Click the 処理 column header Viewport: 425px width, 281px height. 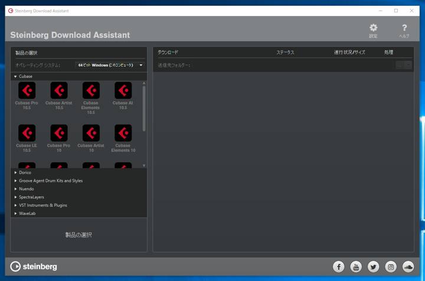pyautogui.click(x=388, y=53)
